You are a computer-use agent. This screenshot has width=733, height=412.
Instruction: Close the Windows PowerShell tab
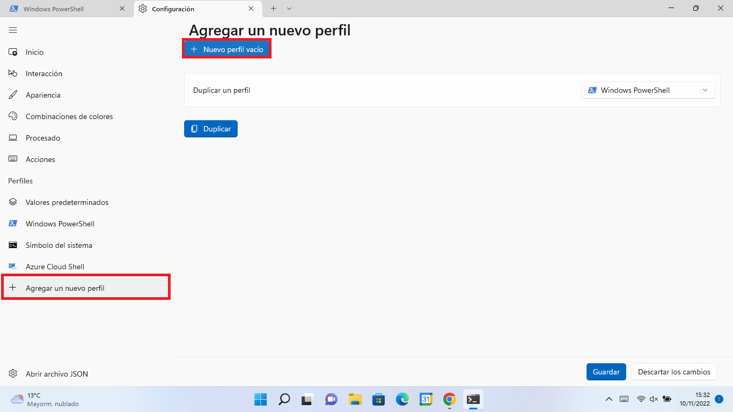click(122, 9)
